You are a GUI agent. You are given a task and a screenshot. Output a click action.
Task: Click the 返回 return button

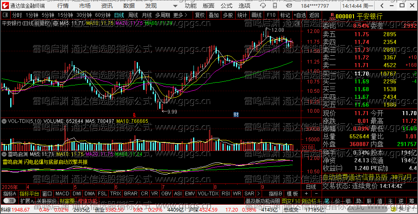pyautogui.click(x=314, y=15)
